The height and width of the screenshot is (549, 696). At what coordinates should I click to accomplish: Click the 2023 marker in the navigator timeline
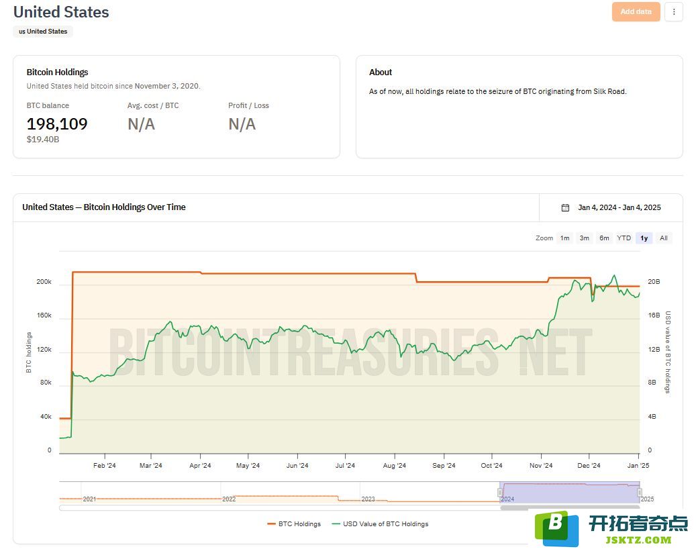click(x=368, y=499)
